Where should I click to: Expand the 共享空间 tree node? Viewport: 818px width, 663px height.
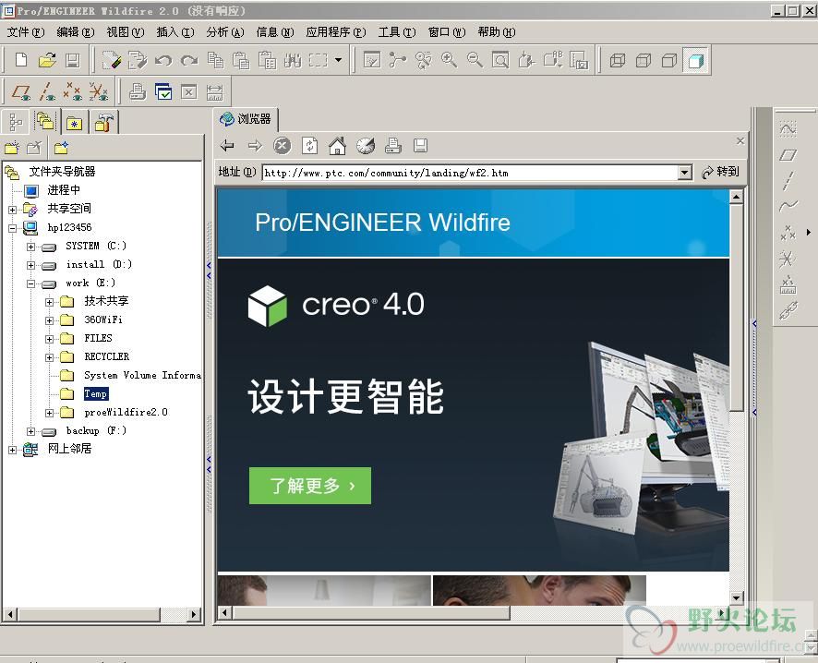tap(13, 210)
